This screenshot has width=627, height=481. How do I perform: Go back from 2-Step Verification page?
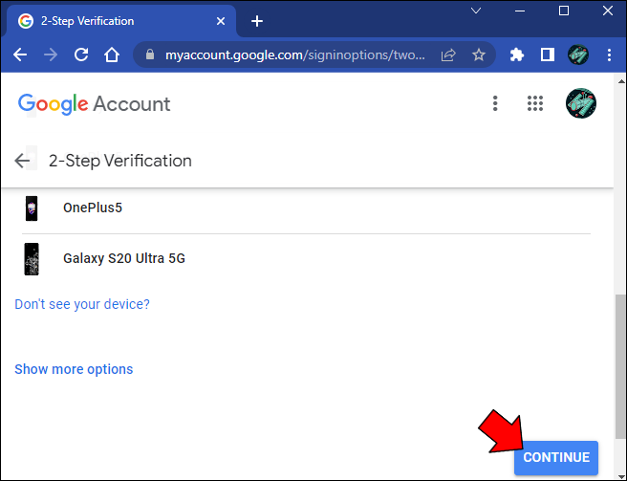(x=23, y=161)
